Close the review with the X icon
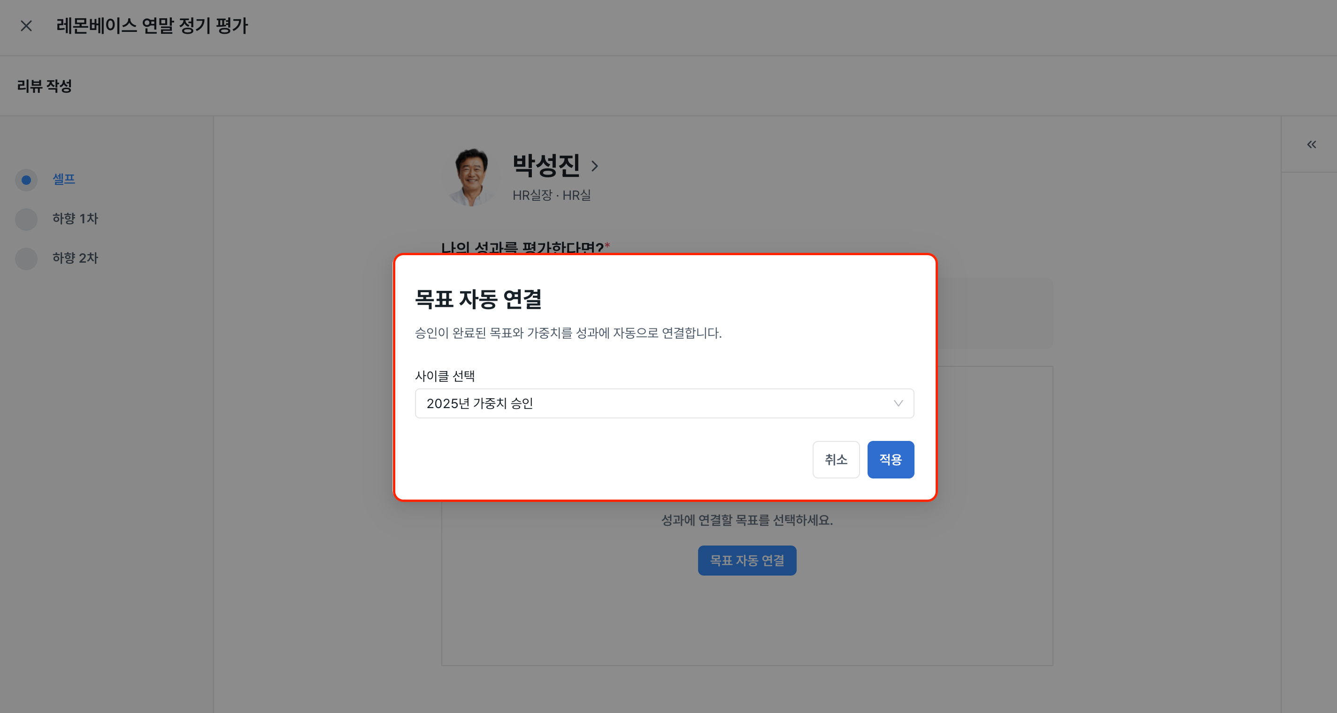This screenshot has height=713, width=1337. (26, 26)
